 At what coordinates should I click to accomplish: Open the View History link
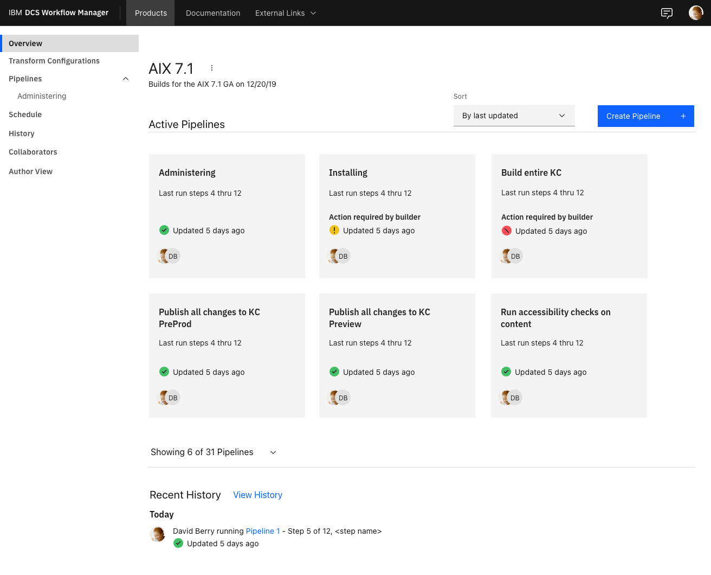point(257,495)
